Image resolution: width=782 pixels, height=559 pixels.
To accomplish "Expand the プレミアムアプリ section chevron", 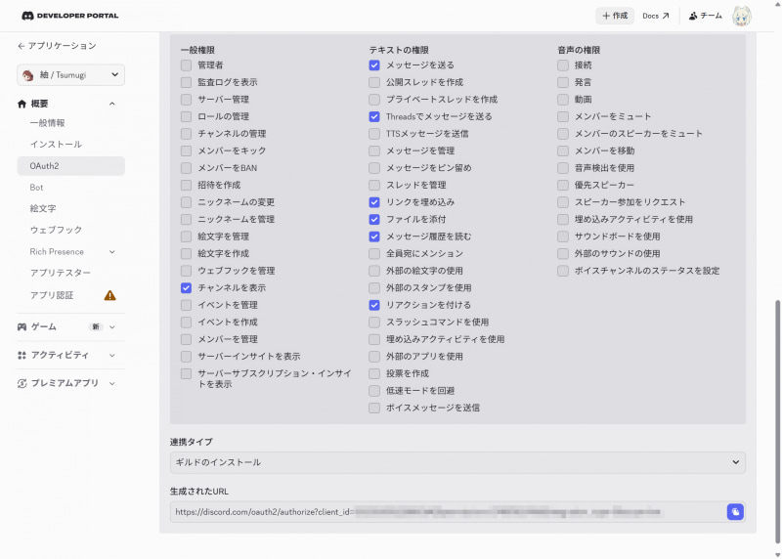I will click(112, 383).
